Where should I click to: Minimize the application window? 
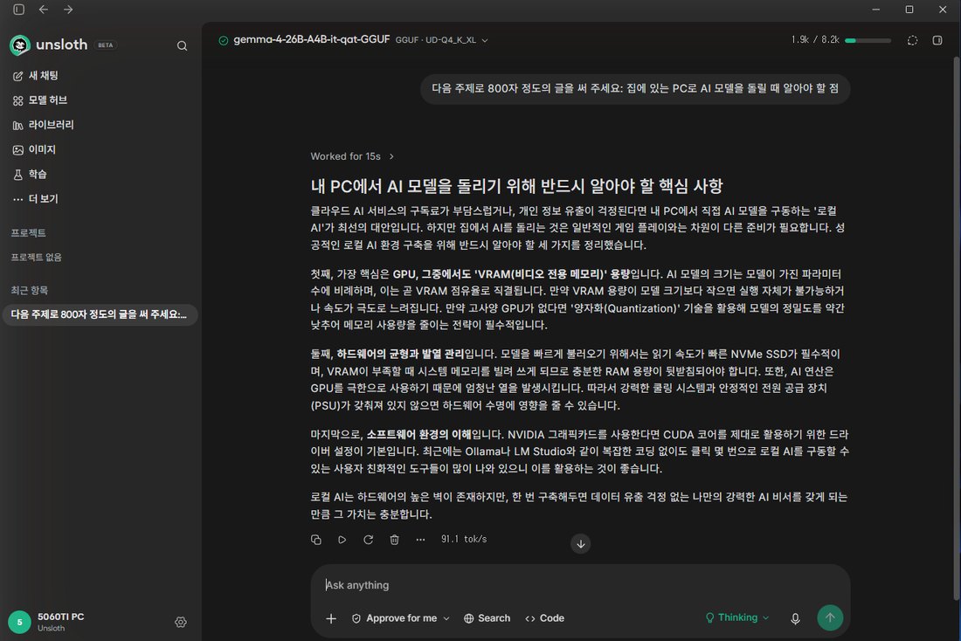[875, 10]
